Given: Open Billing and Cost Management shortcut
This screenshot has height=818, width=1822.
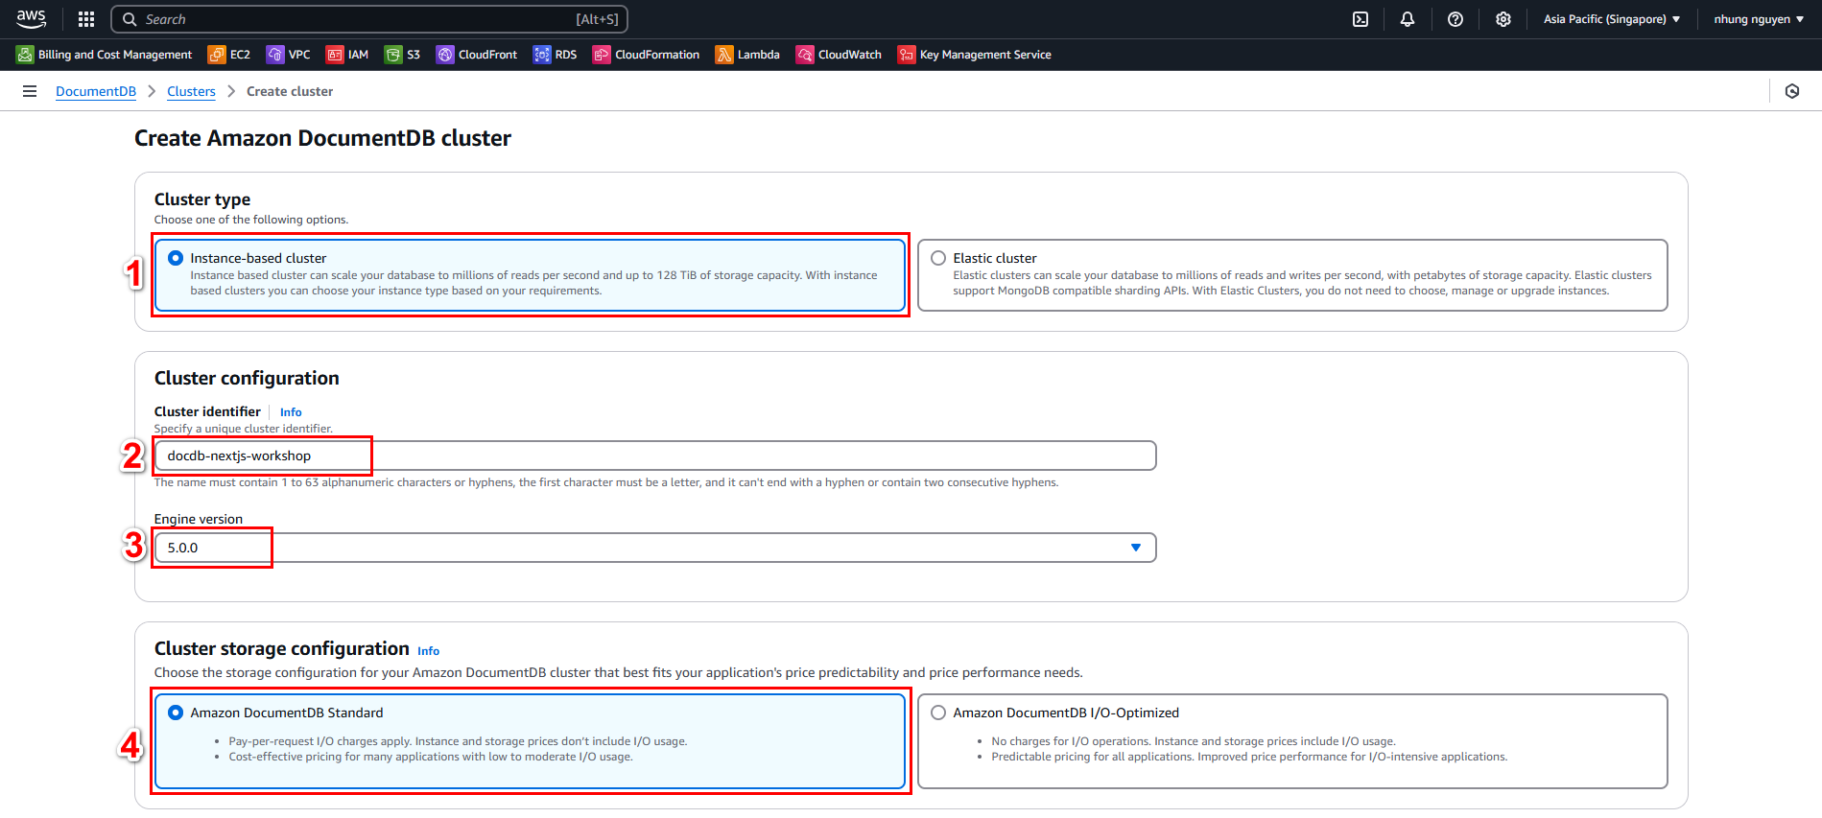Looking at the screenshot, I should pyautogui.click(x=115, y=55).
